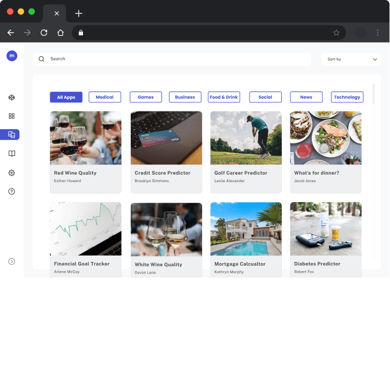Filter apps by Technology
This screenshot has height=375, width=390.
pyautogui.click(x=347, y=97)
